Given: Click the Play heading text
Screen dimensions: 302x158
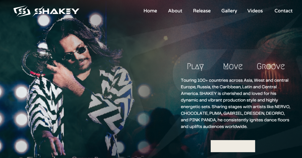Looking at the screenshot, I should click(195, 66).
